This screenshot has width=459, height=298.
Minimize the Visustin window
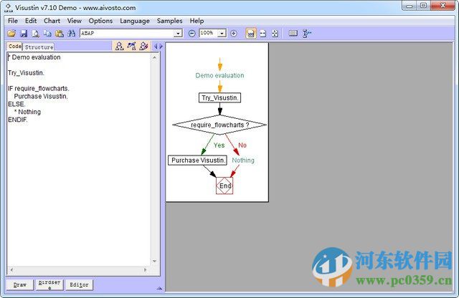[x=410, y=6]
